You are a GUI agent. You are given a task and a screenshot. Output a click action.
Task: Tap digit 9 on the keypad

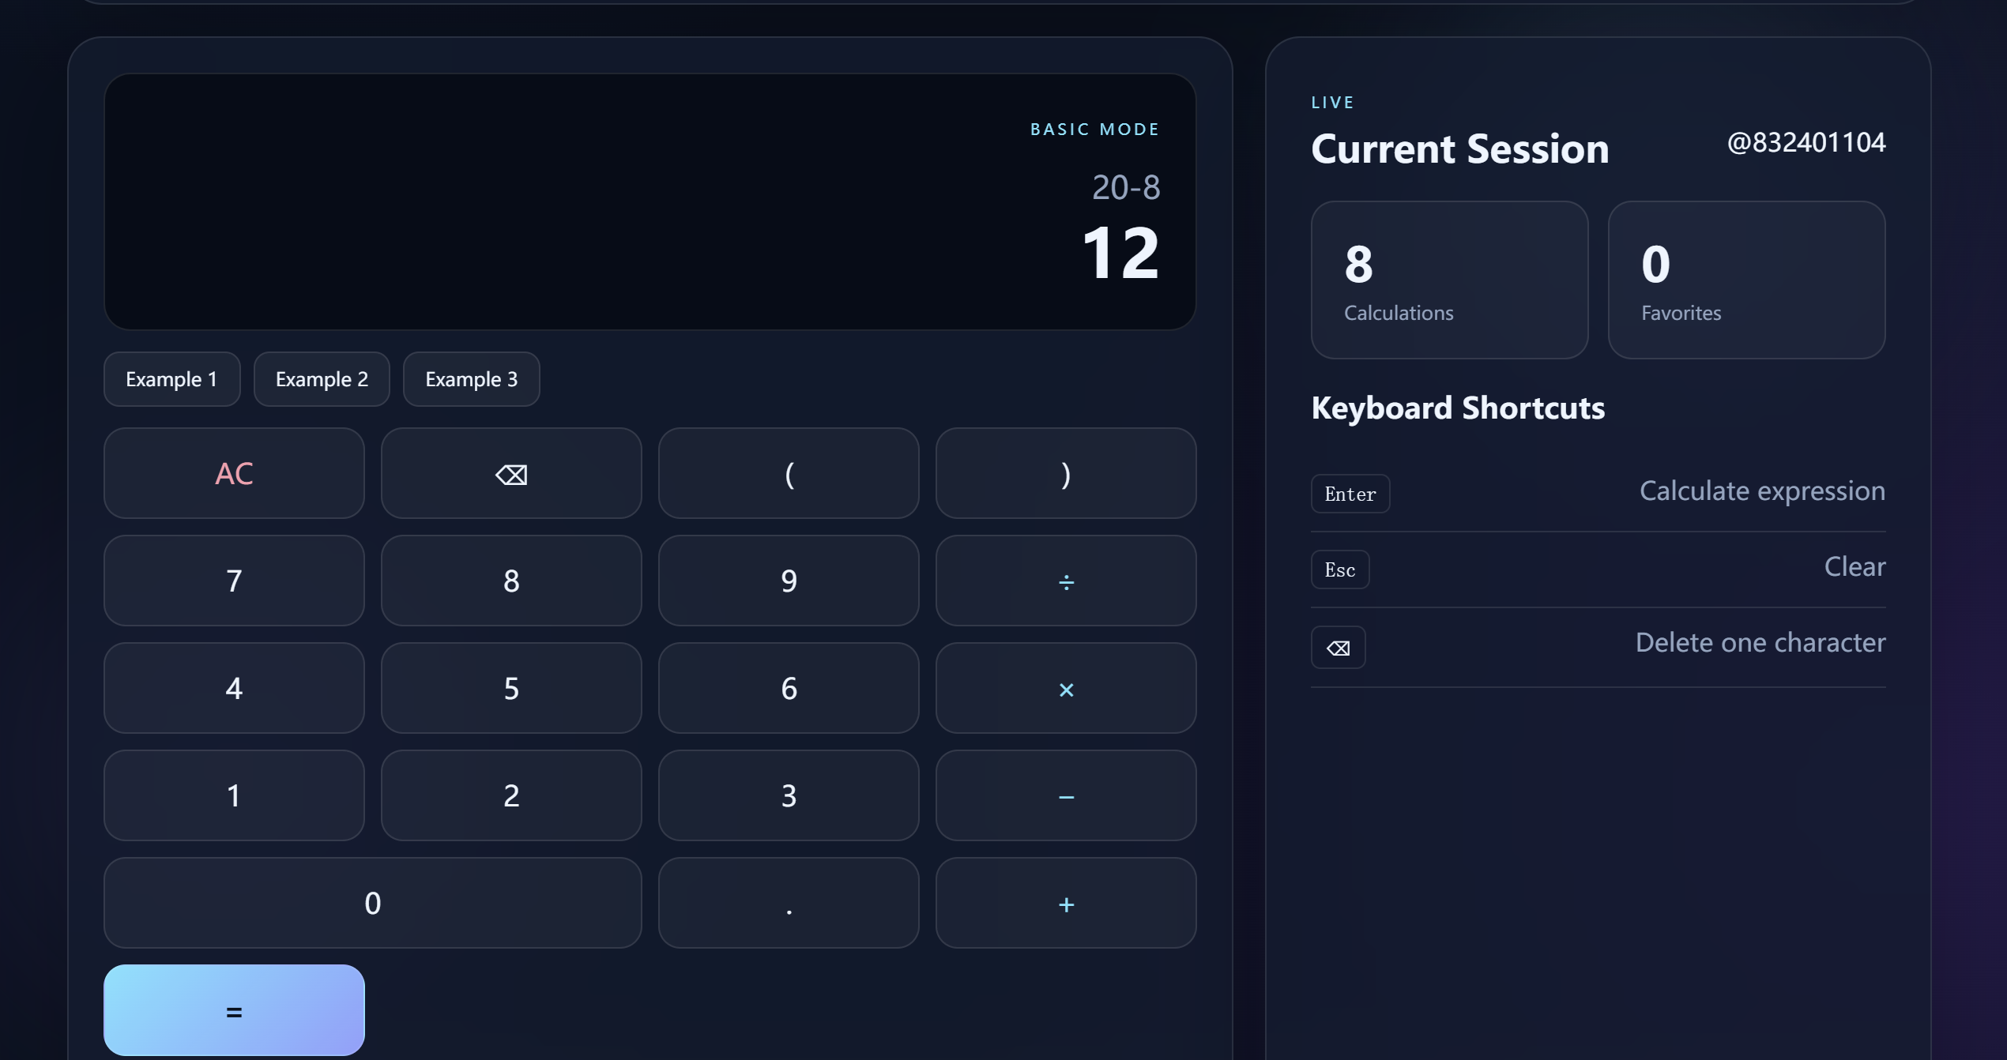tap(789, 581)
